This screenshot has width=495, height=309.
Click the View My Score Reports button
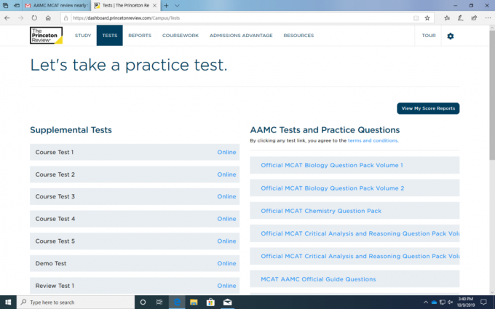pyautogui.click(x=428, y=108)
